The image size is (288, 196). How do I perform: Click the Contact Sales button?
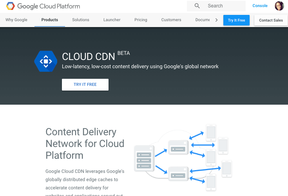coord(271,20)
